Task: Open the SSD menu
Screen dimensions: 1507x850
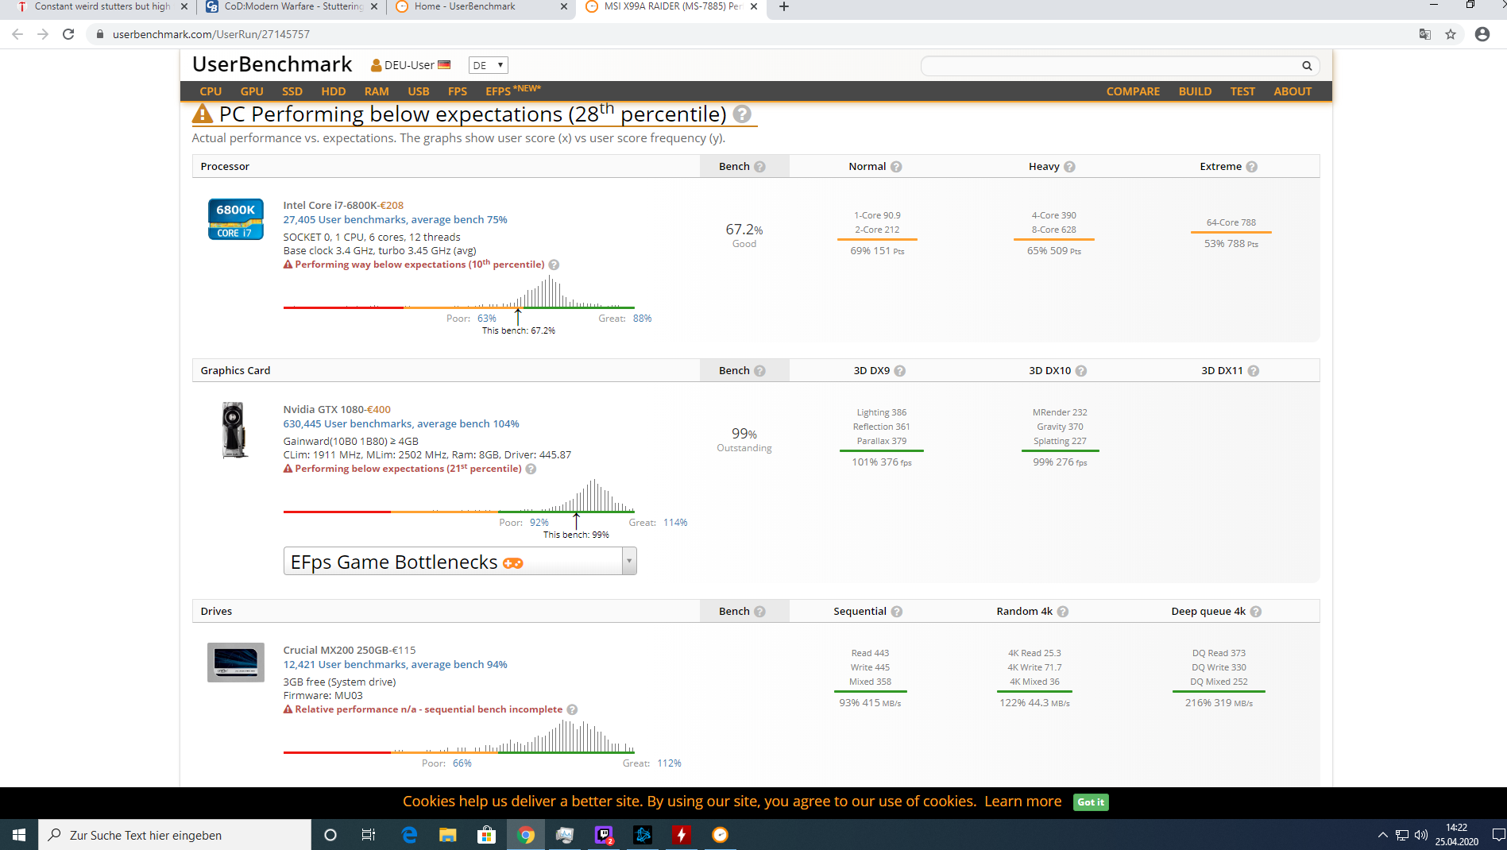Action: 292,91
